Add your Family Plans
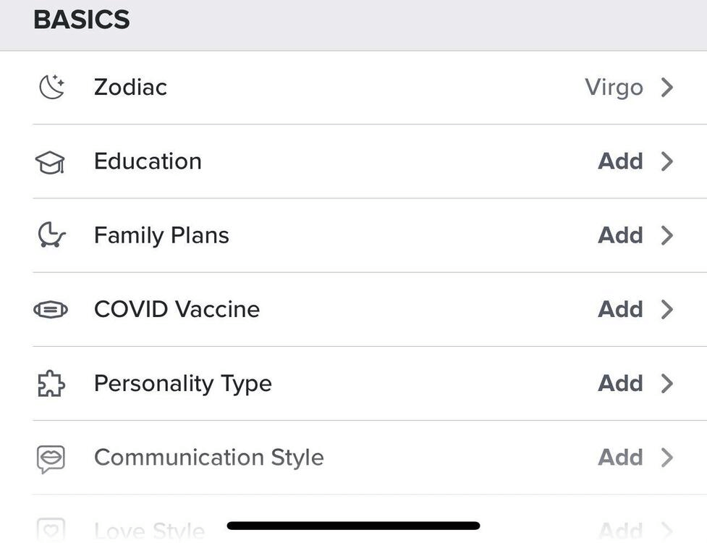Screen dimensions: 707x543 (x=620, y=235)
